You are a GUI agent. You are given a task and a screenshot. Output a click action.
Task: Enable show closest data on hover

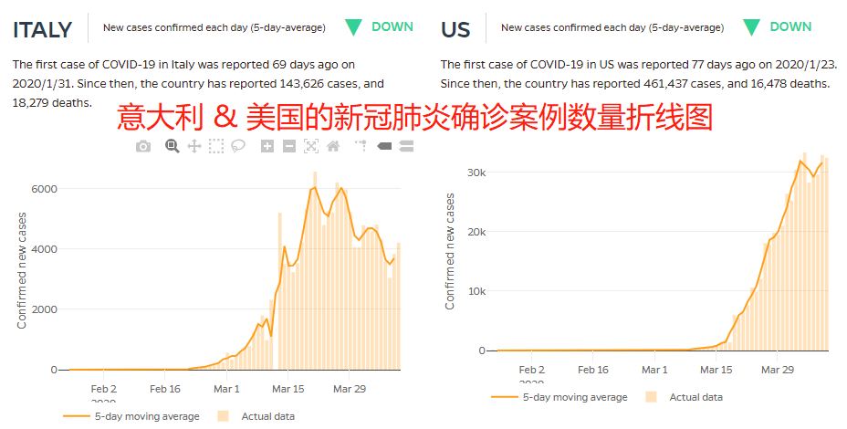(x=384, y=146)
